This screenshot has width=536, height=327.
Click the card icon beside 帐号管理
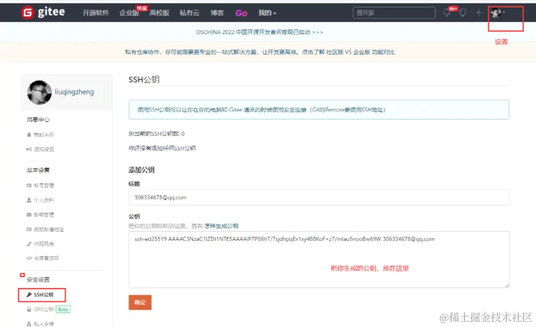[29, 185]
